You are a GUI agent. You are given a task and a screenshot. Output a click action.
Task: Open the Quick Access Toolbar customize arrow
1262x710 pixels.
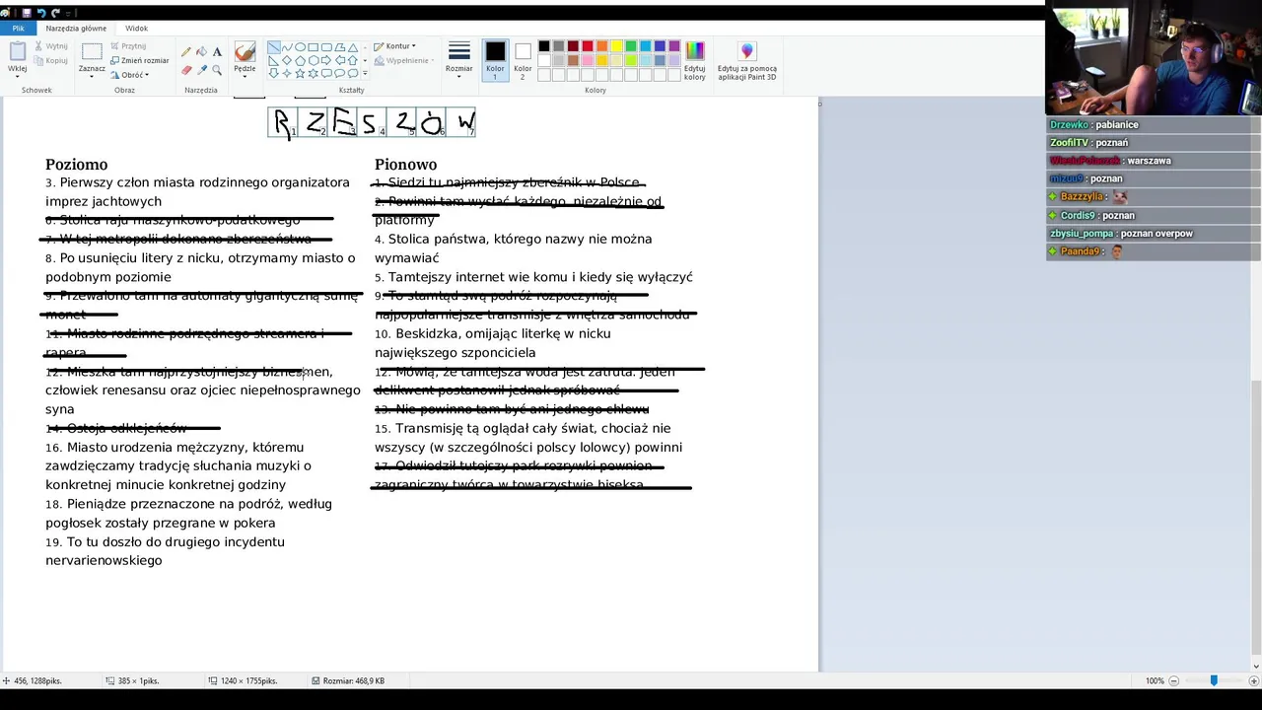pos(69,13)
